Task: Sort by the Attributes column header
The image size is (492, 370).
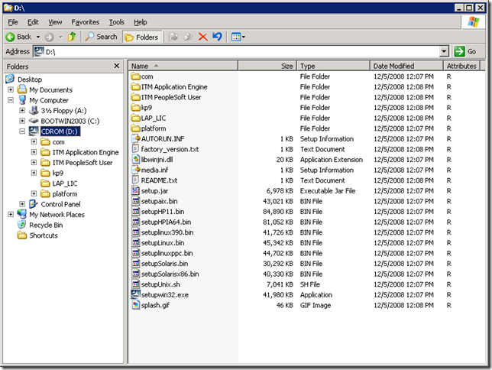Action: click(x=461, y=66)
